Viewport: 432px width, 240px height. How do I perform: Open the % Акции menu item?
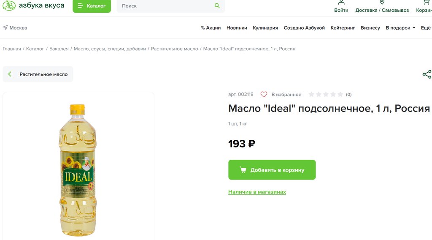(211, 28)
